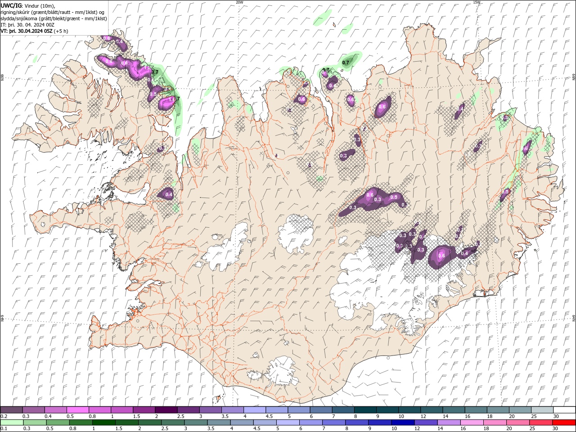Pick the 0.5 bright pink snow-scale swatch
The width and height of the screenshot is (576, 432).
tap(77, 409)
